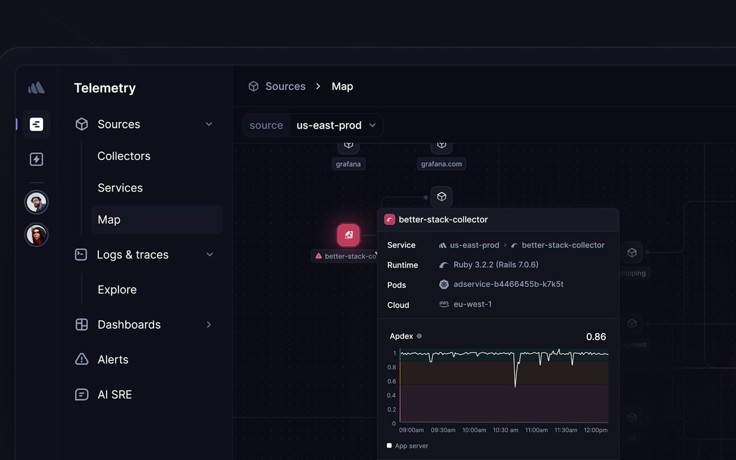Screen dimensions: 736x460
Task: Click the Apdex score 0.86
Action: click(x=596, y=337)
